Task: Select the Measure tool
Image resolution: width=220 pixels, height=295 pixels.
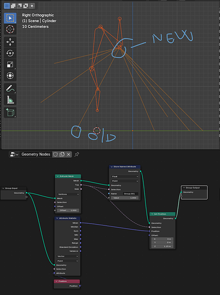Action: click(x=10, y=100)
